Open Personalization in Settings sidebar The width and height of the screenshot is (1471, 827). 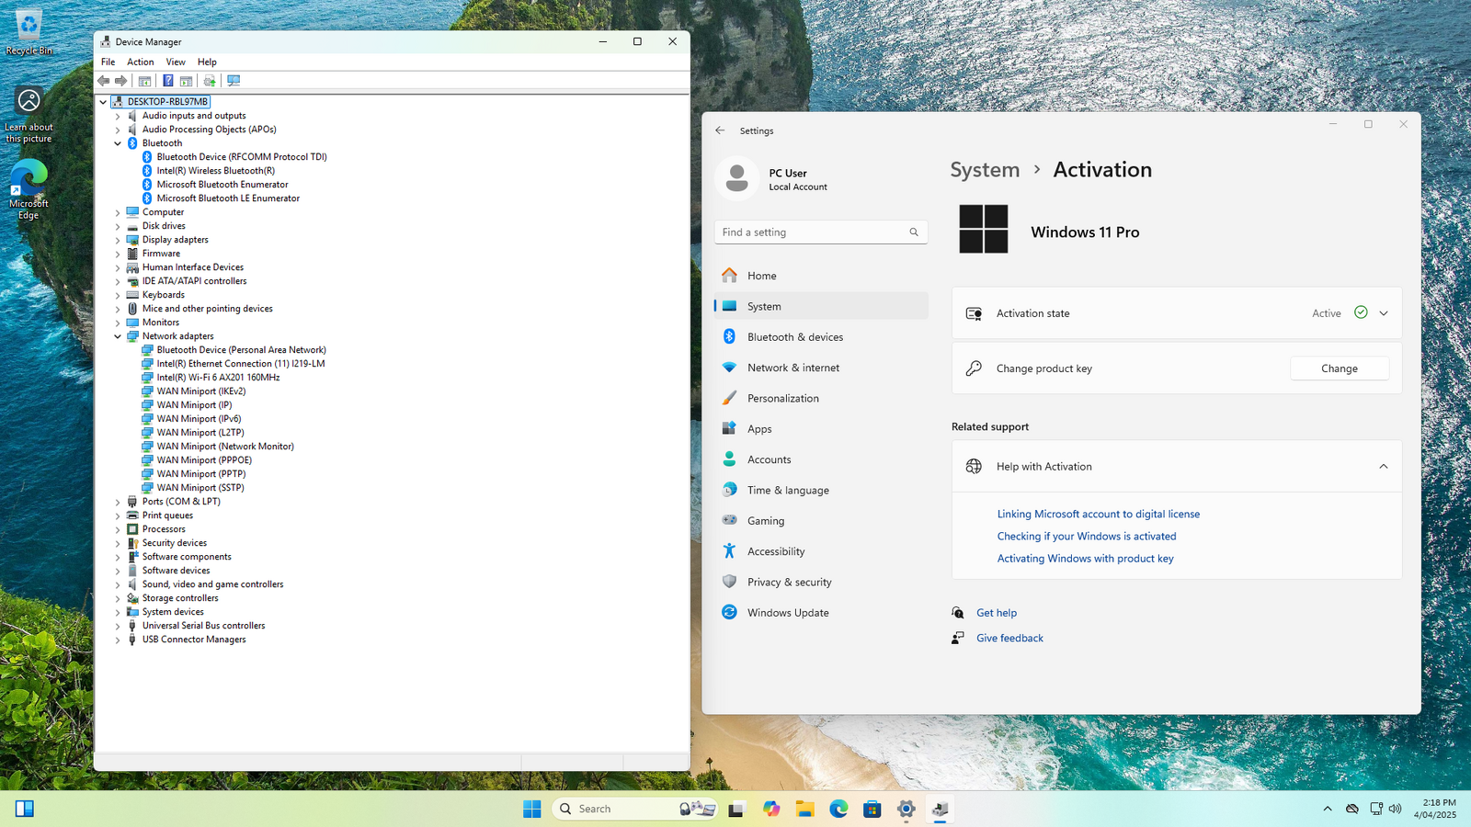(821, 399)
